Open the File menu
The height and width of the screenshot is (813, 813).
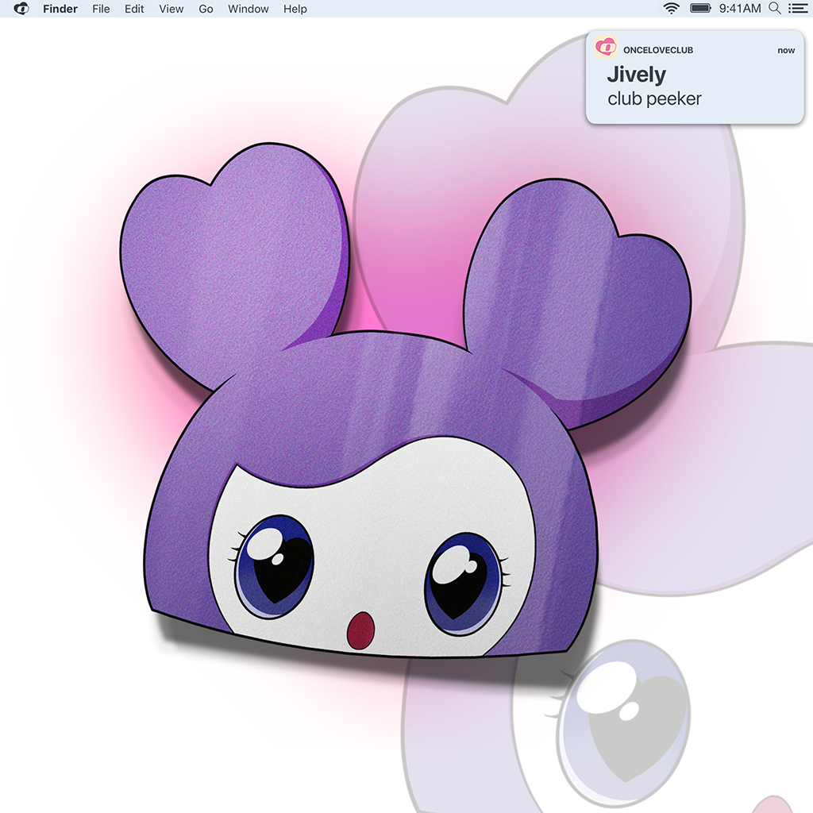tap(101, 9)
